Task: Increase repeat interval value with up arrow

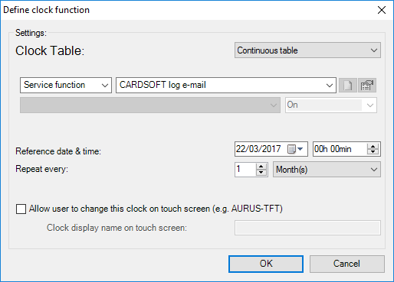Action: click(261, 167)
